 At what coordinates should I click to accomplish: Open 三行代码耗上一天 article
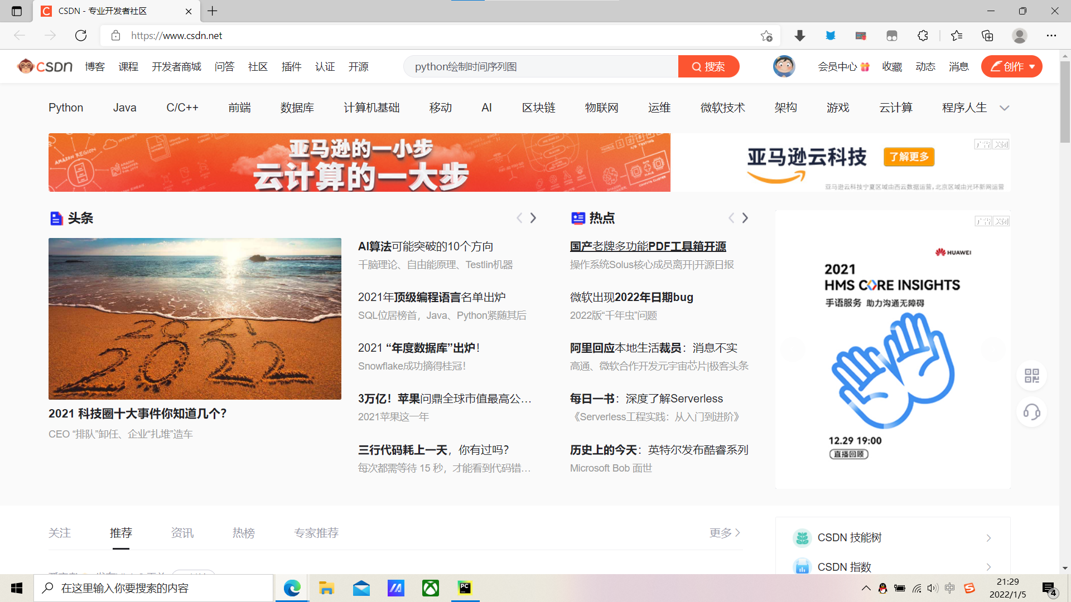coord(433,449)
